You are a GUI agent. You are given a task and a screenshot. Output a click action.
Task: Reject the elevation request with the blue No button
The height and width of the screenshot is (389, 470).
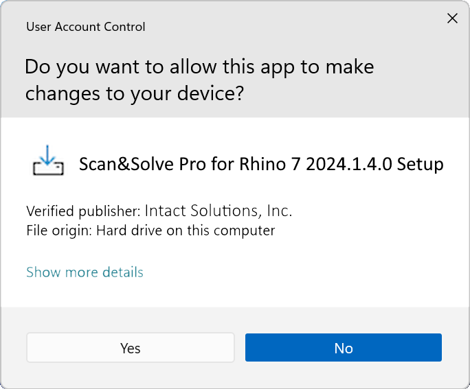[343, 348]
